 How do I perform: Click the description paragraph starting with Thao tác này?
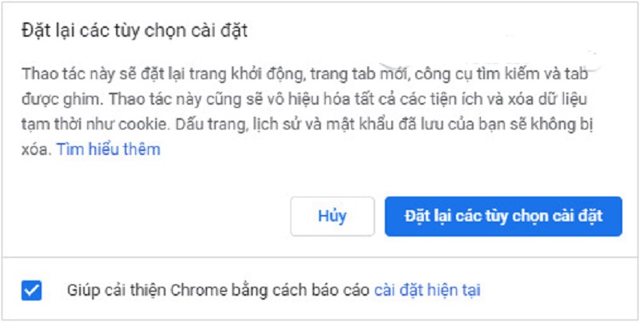(x=307, y=112)
